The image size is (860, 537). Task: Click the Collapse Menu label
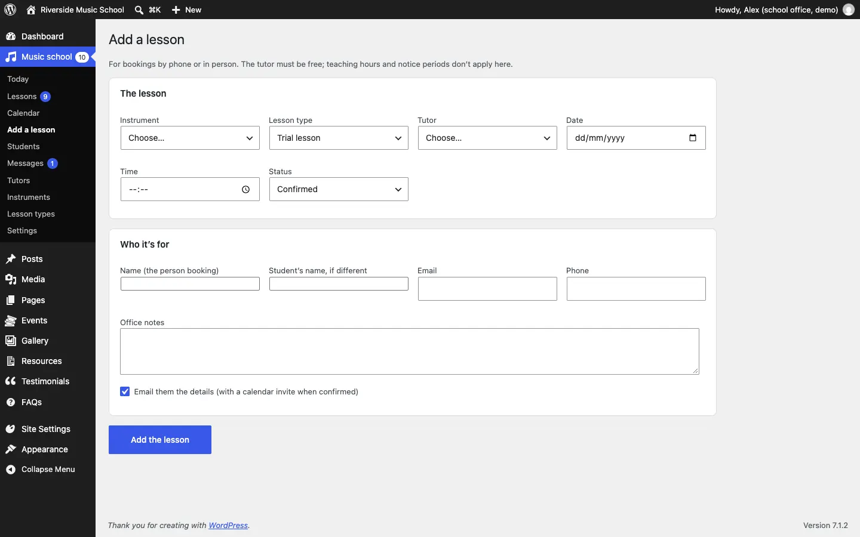48,470
